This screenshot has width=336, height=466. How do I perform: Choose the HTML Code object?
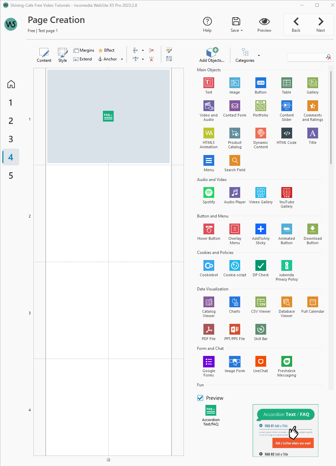click(x=286, y=133)
